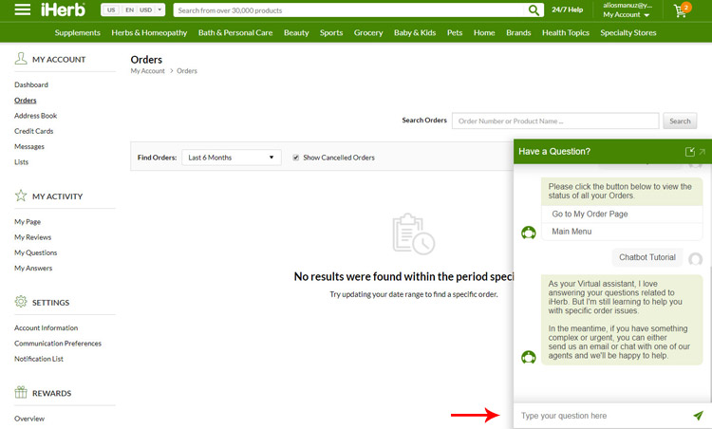The height and width of the screenshot is (429, 712).
Task: Click the new chat compose icon
Action: click(690, 152)
